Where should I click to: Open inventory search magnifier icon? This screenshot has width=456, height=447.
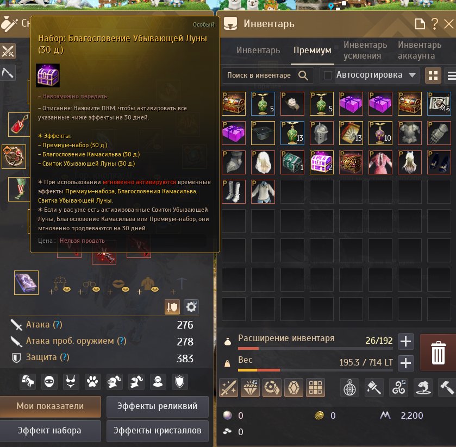pyautogui.click(x=303, y=75)
